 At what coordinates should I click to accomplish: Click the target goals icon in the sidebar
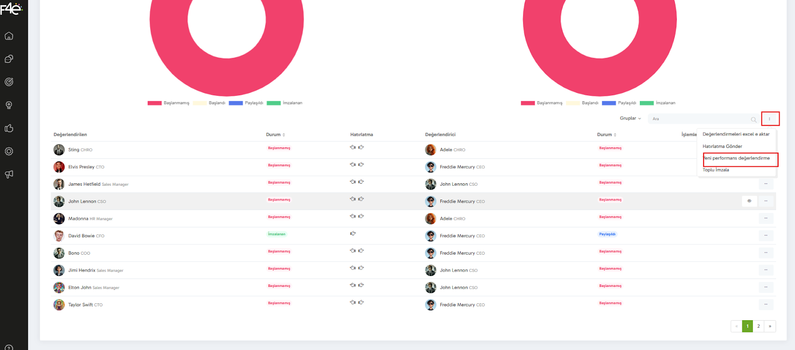[9, 82]
